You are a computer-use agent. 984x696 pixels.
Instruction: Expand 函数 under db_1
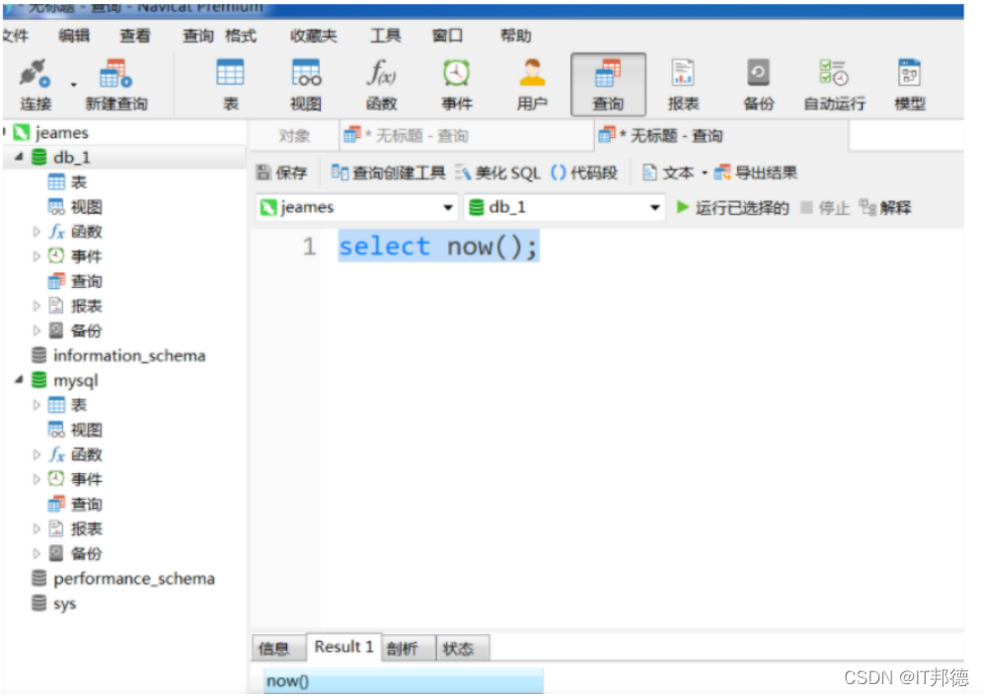coord(37,232)
